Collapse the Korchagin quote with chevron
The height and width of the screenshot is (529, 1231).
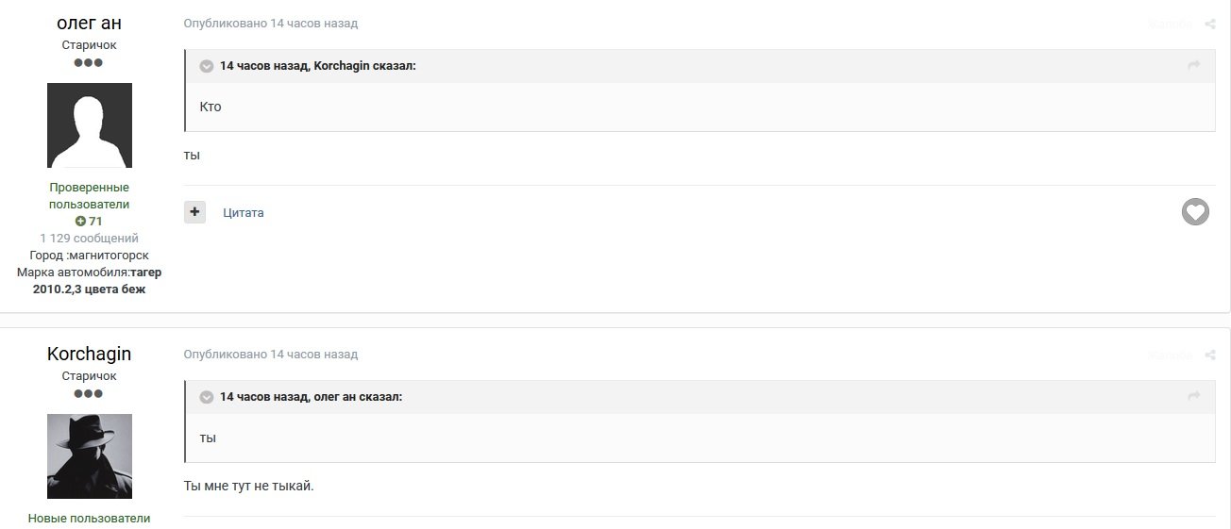coord(207,66)
